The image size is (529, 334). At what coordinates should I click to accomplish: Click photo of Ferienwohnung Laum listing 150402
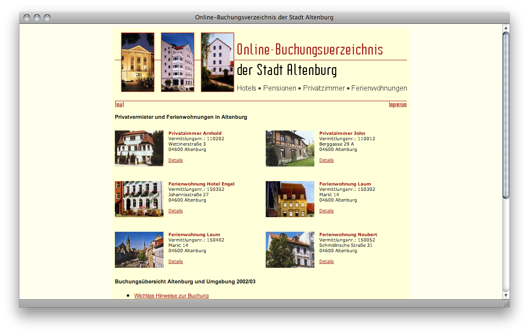[x=139, y=250]
